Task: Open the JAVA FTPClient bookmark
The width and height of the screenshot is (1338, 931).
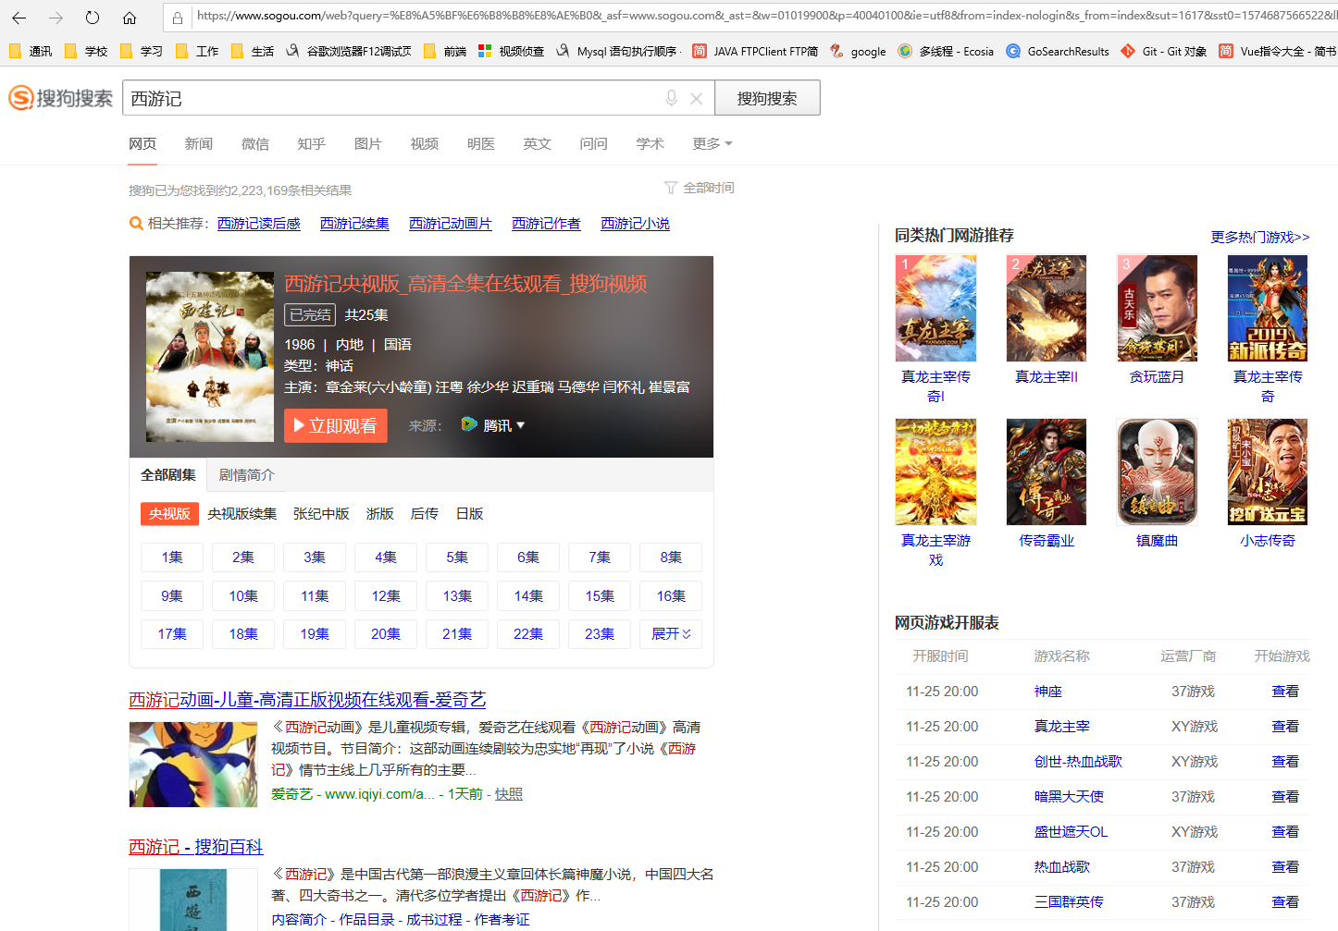Action: coord(755,51)
